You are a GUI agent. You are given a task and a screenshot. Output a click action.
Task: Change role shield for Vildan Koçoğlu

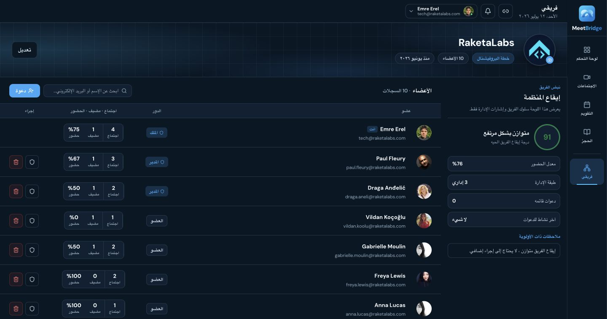tap(32, 221)
